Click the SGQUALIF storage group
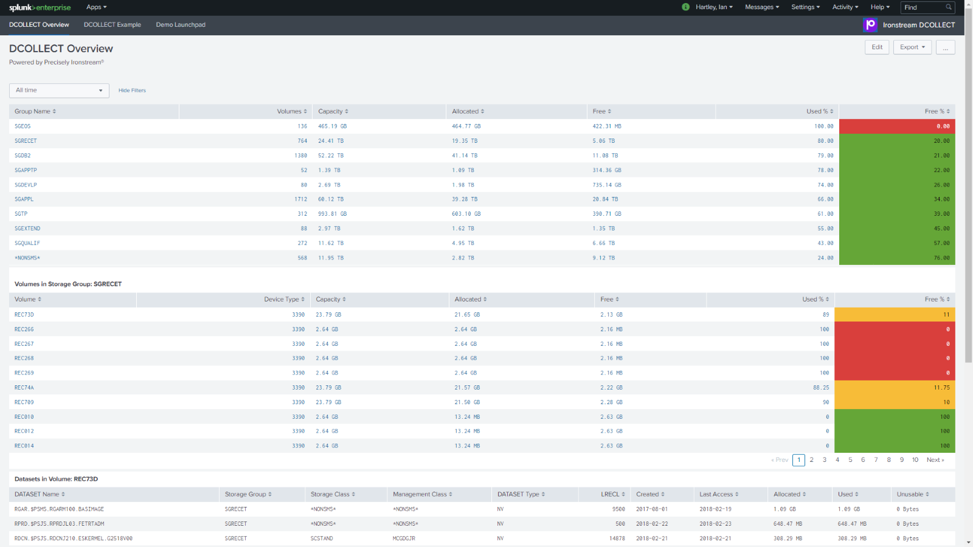The height and width of the screenshot is (547, 973). [x=27, y=243]
